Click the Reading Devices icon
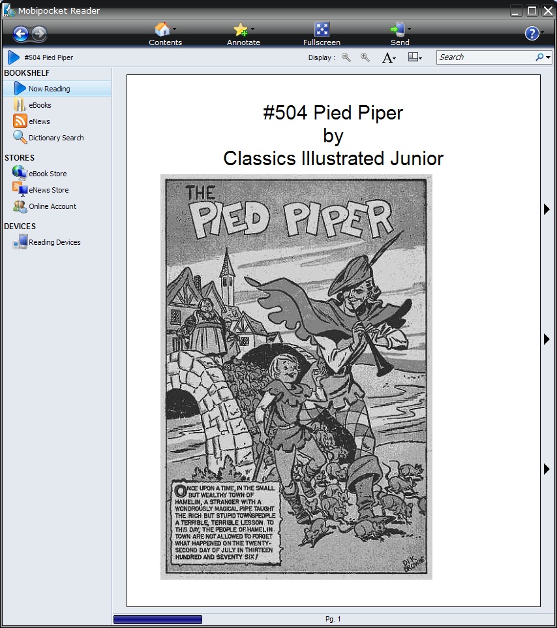 (x=20, y=242)
